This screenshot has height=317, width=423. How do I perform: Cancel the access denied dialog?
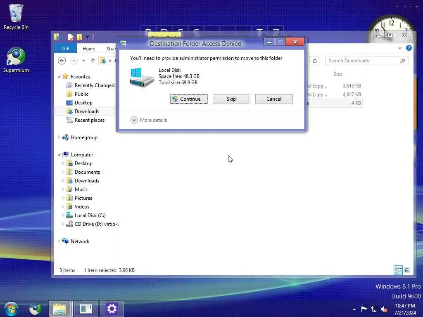274,99
